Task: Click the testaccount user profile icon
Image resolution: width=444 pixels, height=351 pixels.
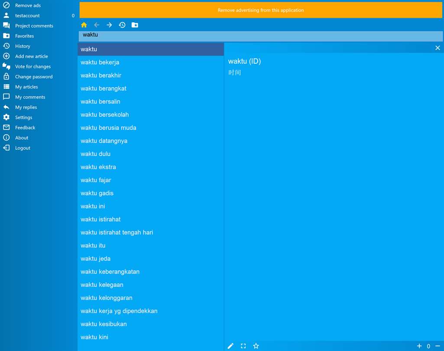Action: pyautogui.click(x=6, y=15)
